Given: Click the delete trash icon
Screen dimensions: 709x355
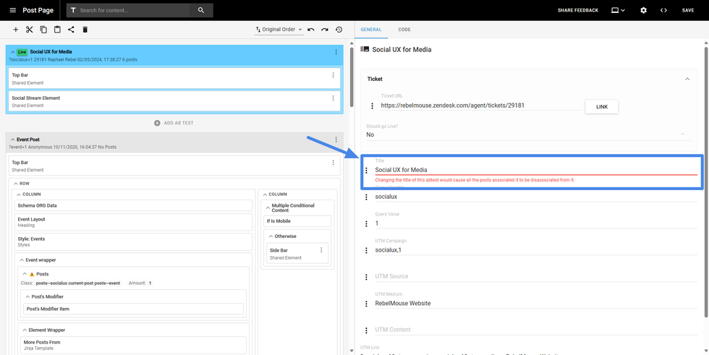Looking at the screenshot, I should pos(85,30).
